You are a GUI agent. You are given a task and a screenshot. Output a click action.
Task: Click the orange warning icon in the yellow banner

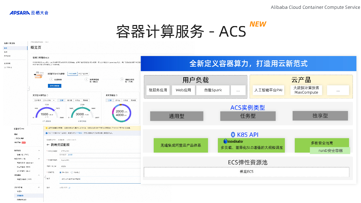(46, 128)
